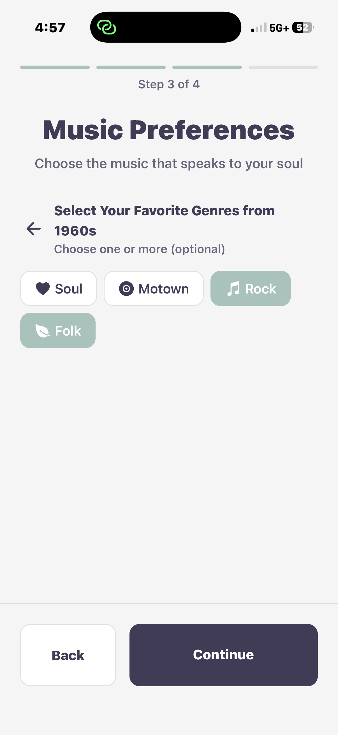Image resolution: width=338 pixels, height=735 pixels.
Task: Tap the first progress step bar
Action: click(x=55, y=67)
